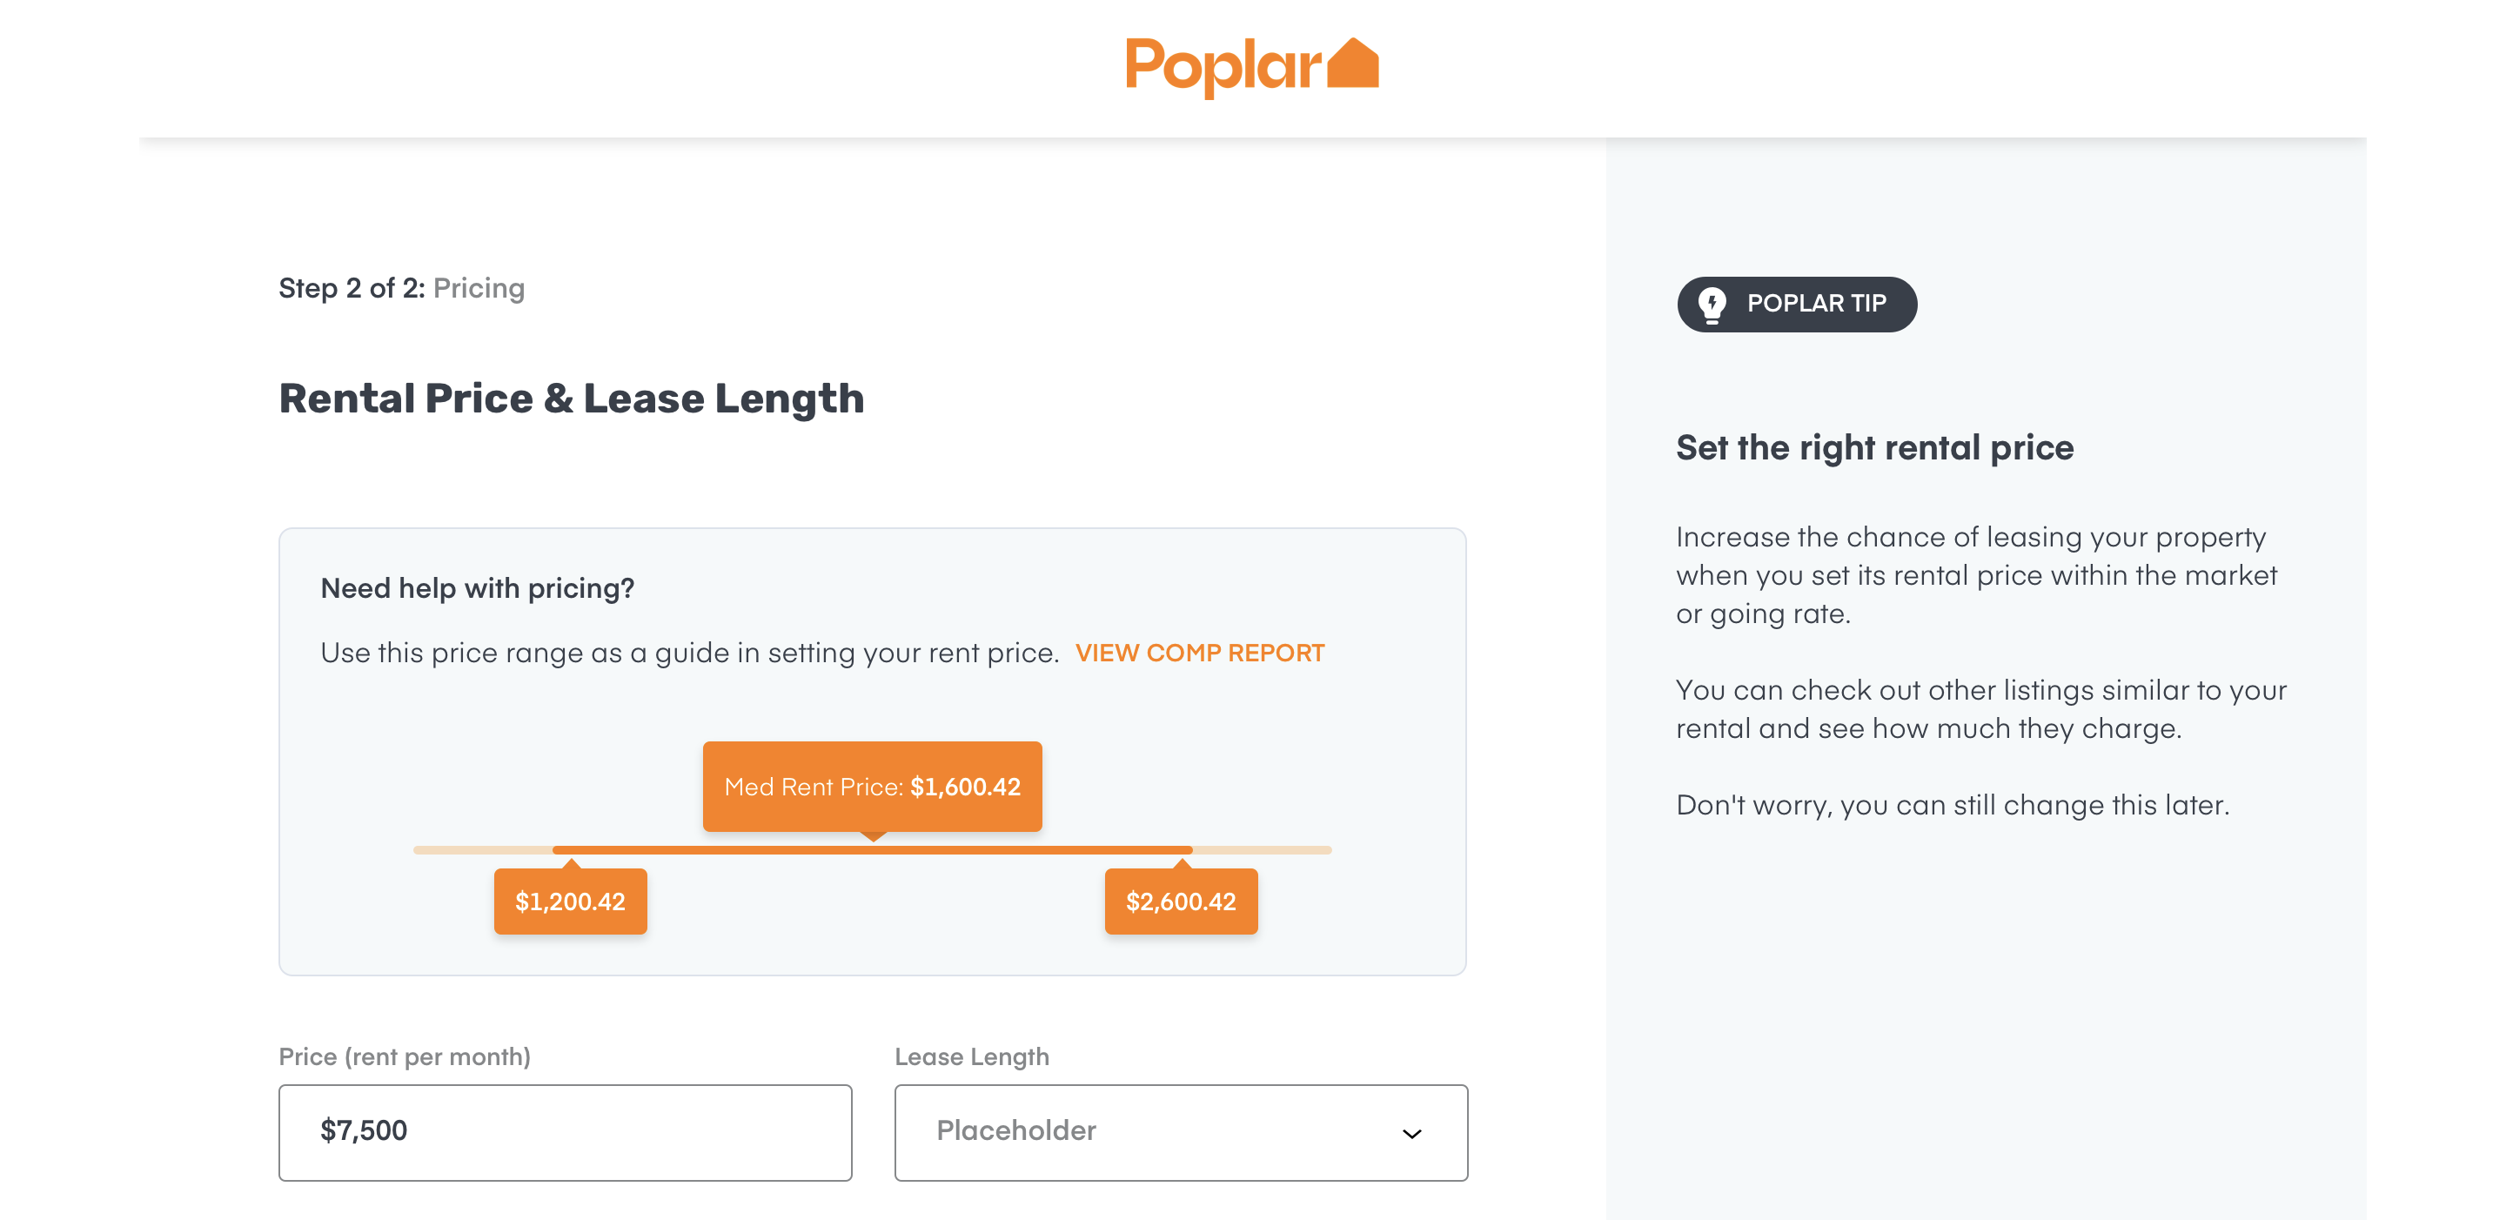Click the Price (rent per month) label

[x=405, y=1056]
